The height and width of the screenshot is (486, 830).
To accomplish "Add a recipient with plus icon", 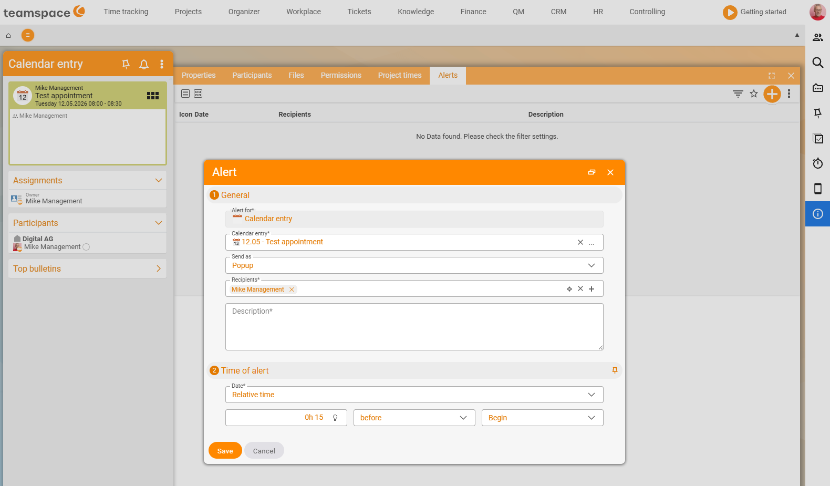I will tap(592, 289).
